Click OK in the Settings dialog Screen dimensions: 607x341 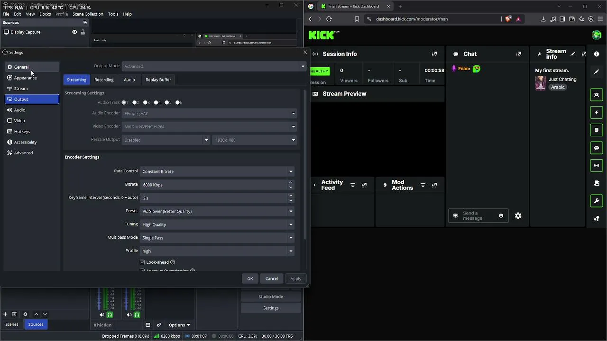250,278
